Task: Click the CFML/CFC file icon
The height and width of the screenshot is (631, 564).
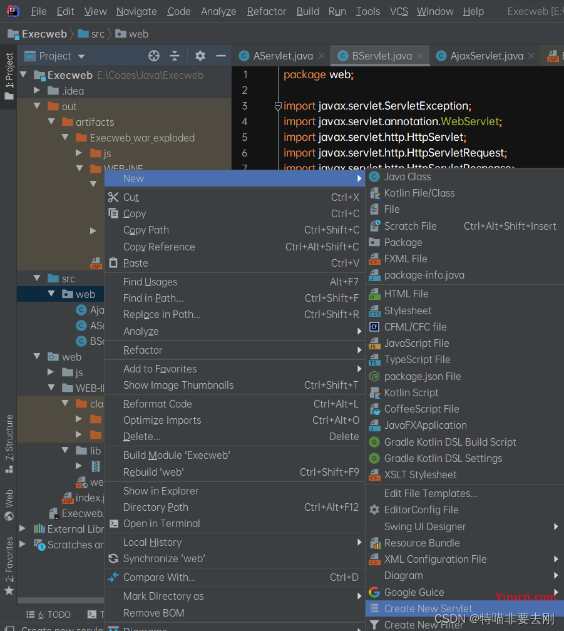Action: point(374,327)
